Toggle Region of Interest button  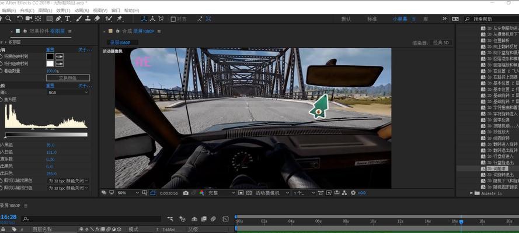pos(241,193)
